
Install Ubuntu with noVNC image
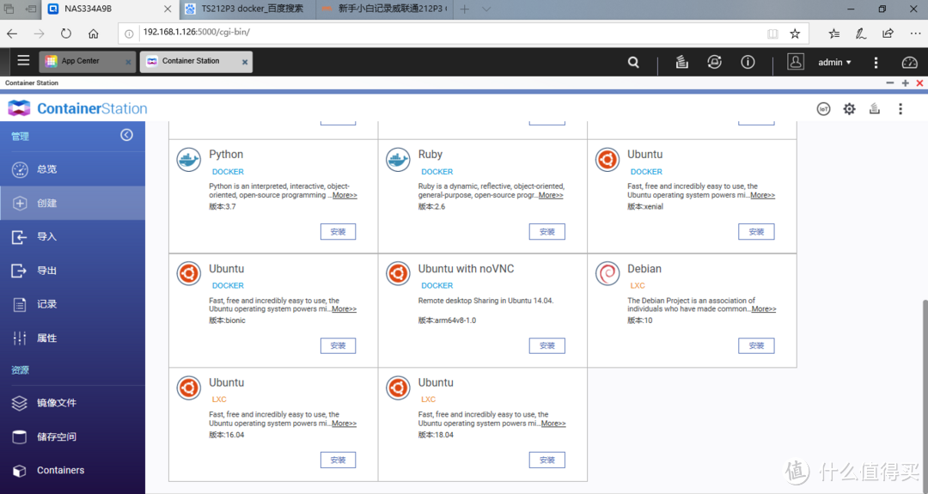546,345
